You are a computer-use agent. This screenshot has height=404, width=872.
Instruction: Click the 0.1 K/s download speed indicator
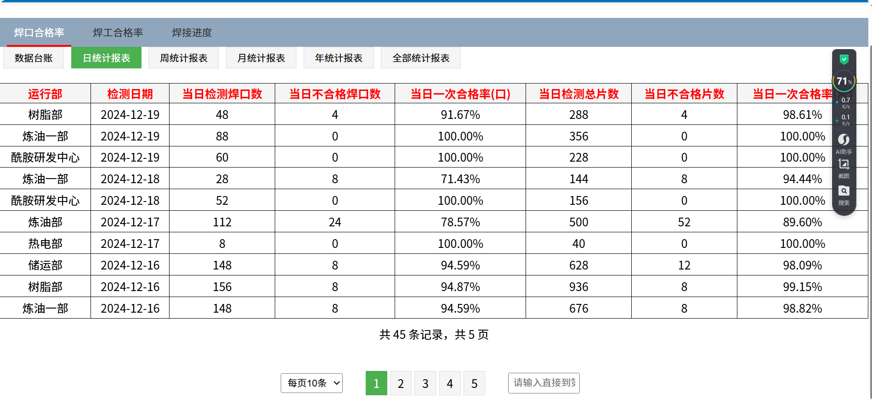tap(844, 120)
